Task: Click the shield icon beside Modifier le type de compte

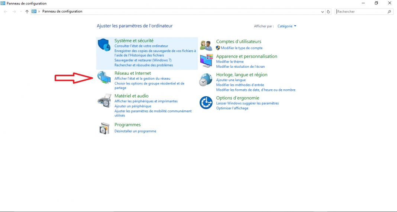Action: tap(218, 48)
